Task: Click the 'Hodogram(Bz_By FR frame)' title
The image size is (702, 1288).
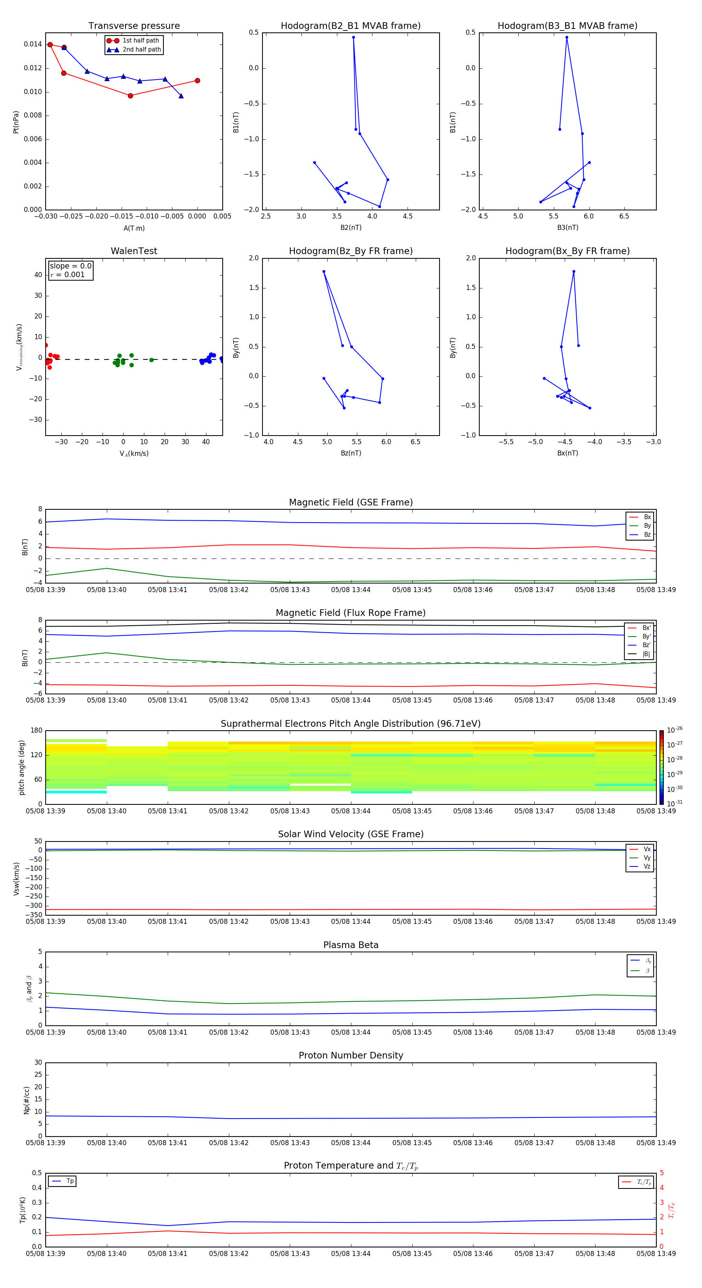Action: click(x=351, y=251)
